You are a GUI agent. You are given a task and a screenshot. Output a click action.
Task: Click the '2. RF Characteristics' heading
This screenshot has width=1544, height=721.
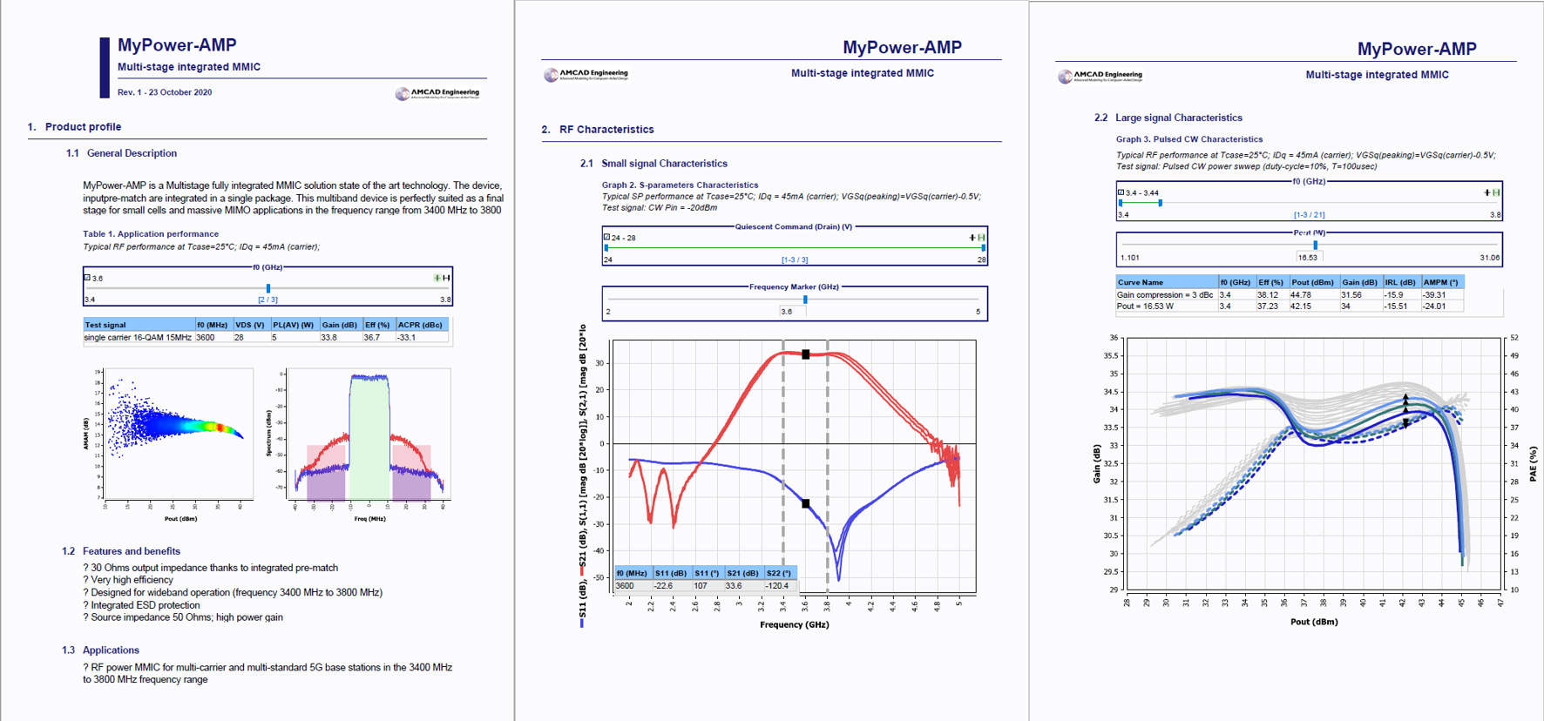click(x=598, y=129)
